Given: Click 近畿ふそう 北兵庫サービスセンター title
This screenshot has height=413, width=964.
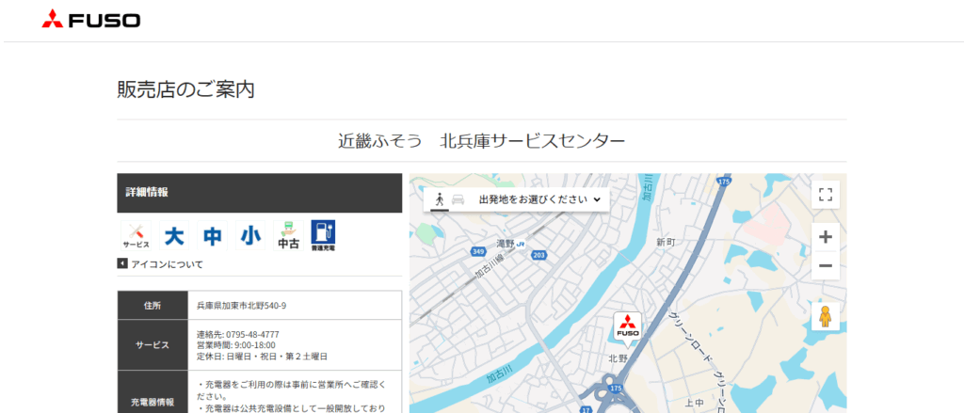Looking at the screenshot, I should pos(481,141).
